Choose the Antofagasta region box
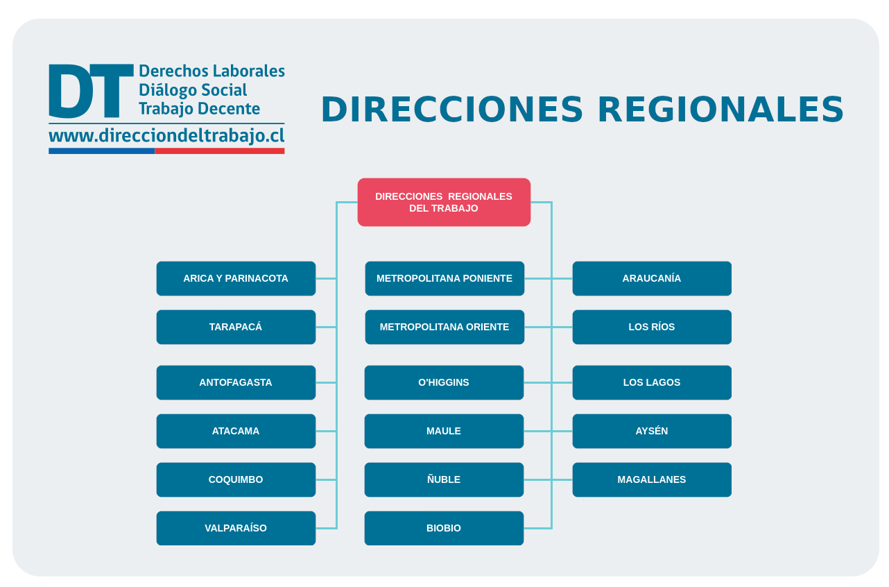 [x=236, y=382]
